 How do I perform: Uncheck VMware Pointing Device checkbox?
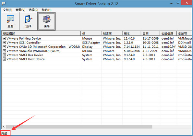(x=4, y=38)
